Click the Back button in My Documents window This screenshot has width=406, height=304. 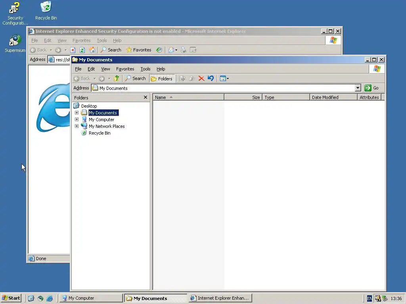coord(82,78)
